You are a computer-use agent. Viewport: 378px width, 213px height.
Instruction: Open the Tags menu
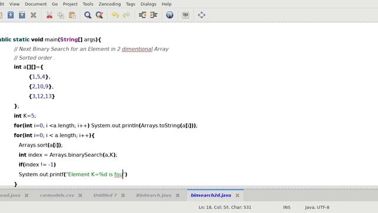[131, 4]
